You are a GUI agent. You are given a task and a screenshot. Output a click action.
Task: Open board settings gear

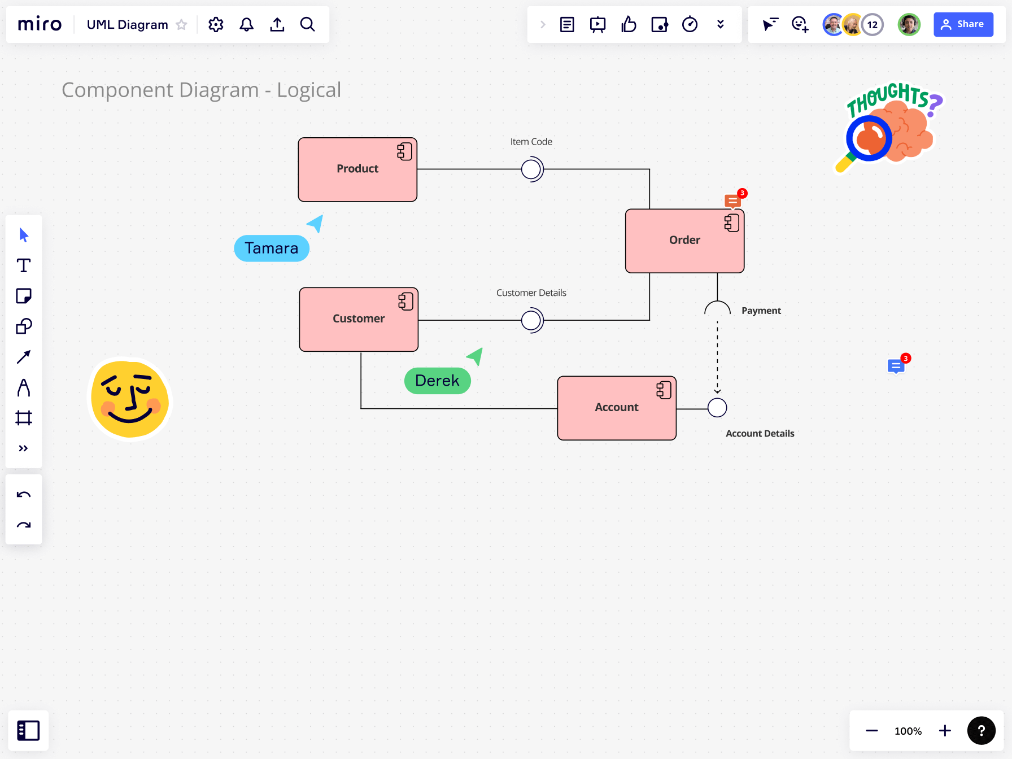click(215, 24)
